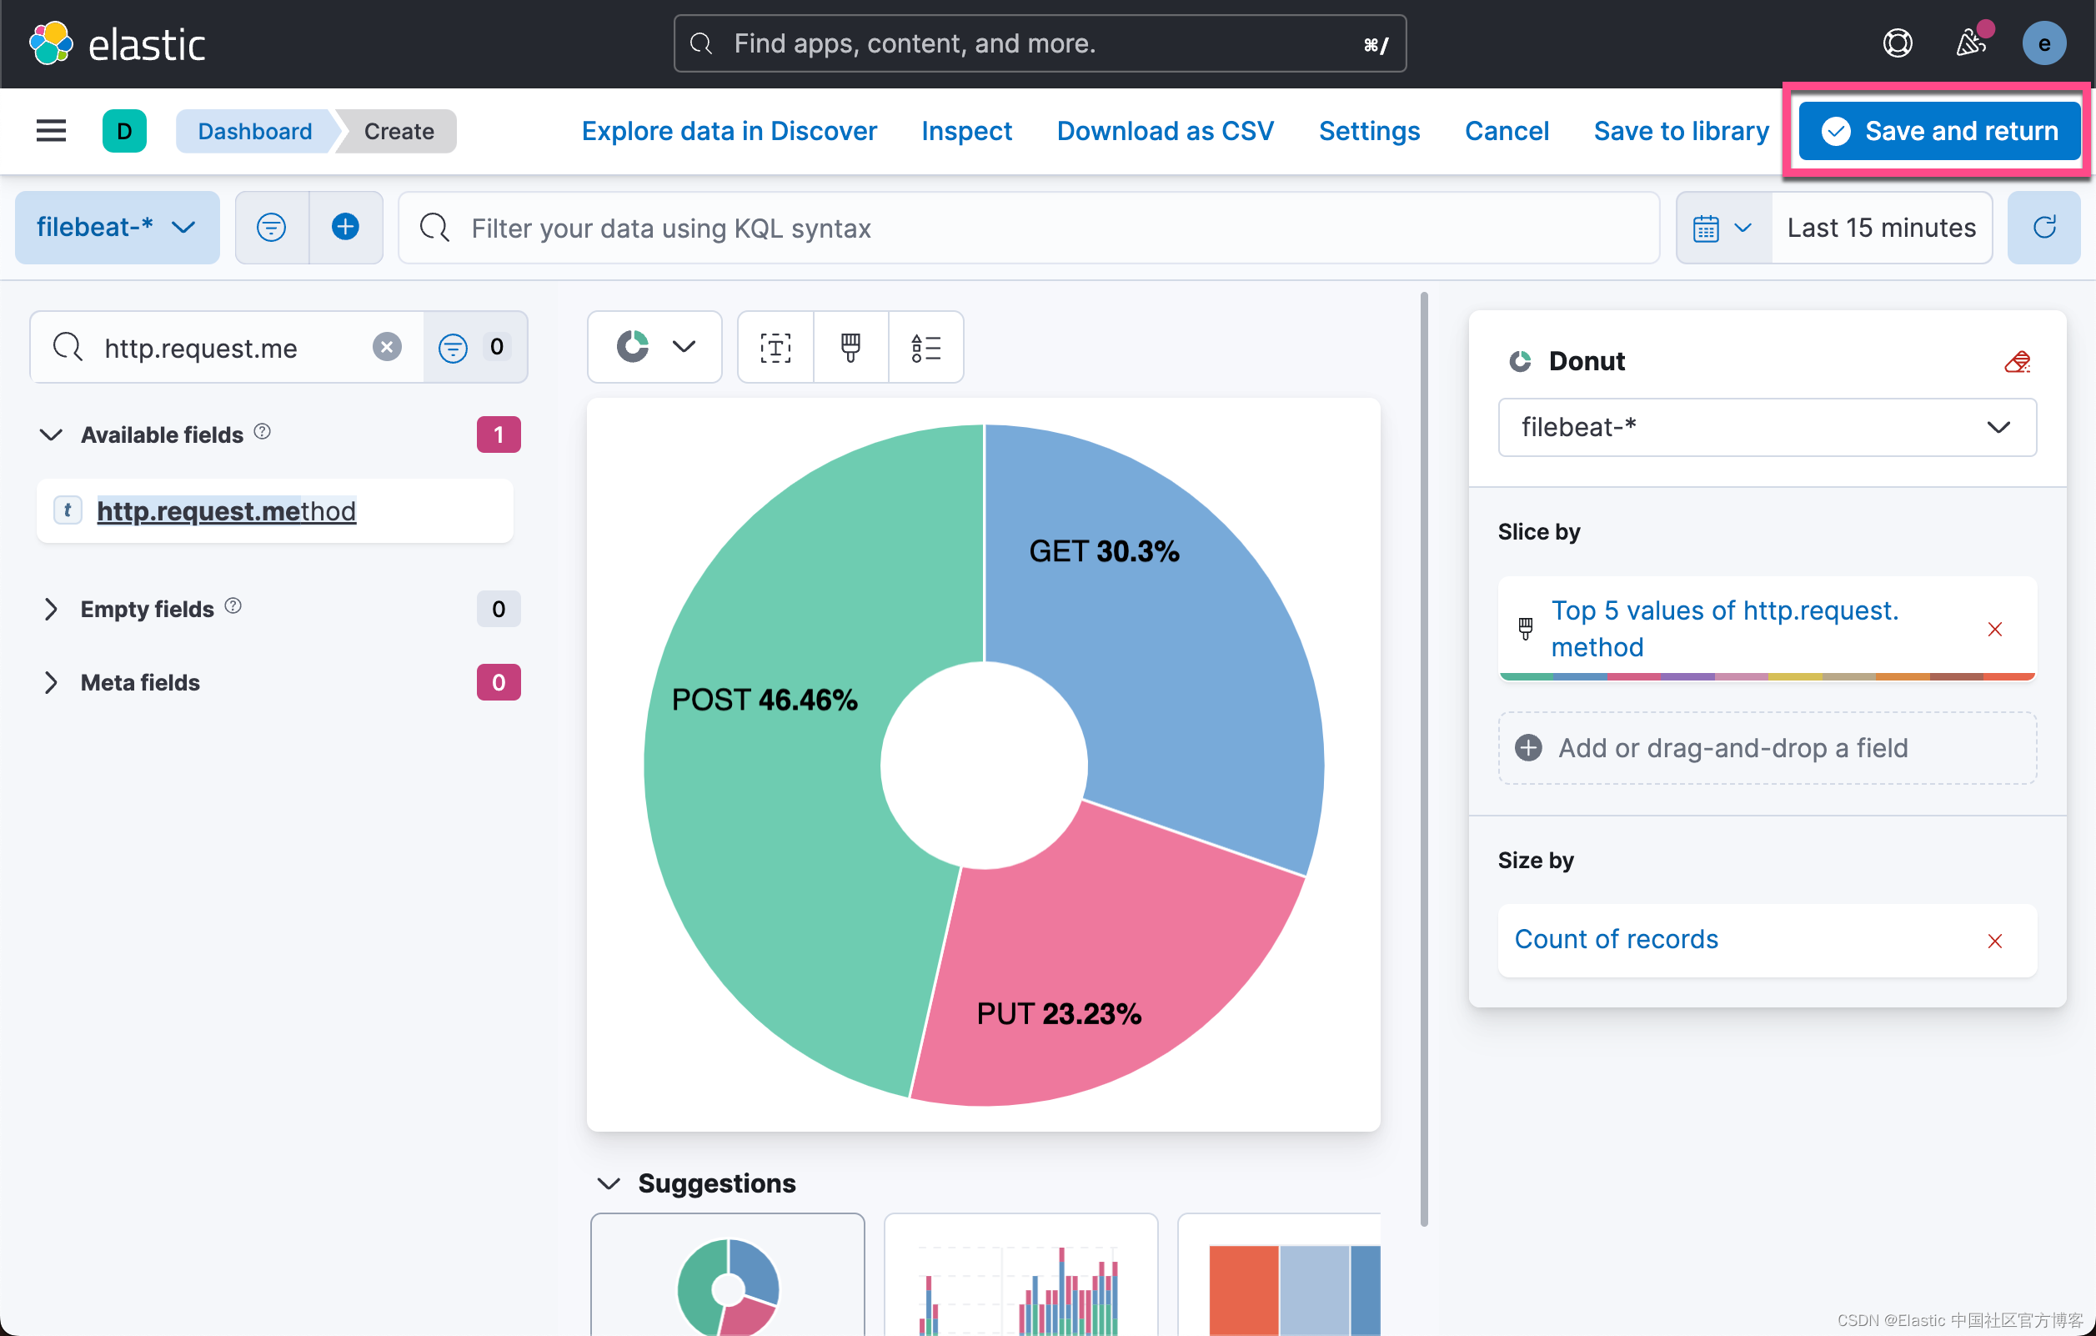Click the eraser icon on the Donut panel
The width and height of the screenshot is (2096, 1336).
(2019, 361)
